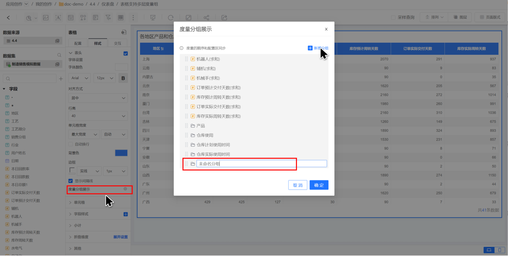Switch to the 配置 tab
508x256 pixels.
click(x=78, y=43)
